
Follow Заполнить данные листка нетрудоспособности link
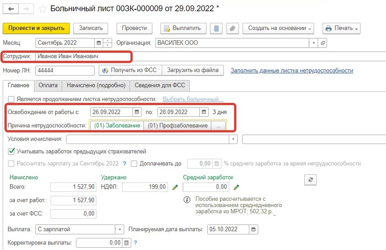point(292,71)
